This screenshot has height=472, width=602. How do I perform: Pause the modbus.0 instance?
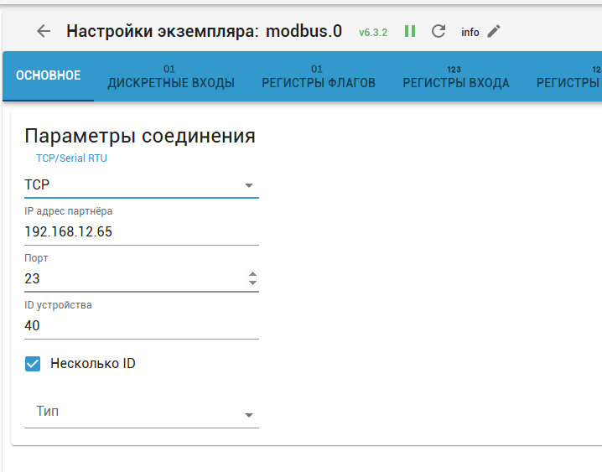click(410, 32)
